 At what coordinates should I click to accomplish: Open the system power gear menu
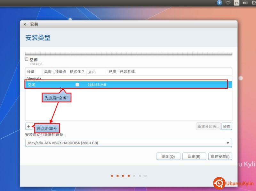[253, 3]
